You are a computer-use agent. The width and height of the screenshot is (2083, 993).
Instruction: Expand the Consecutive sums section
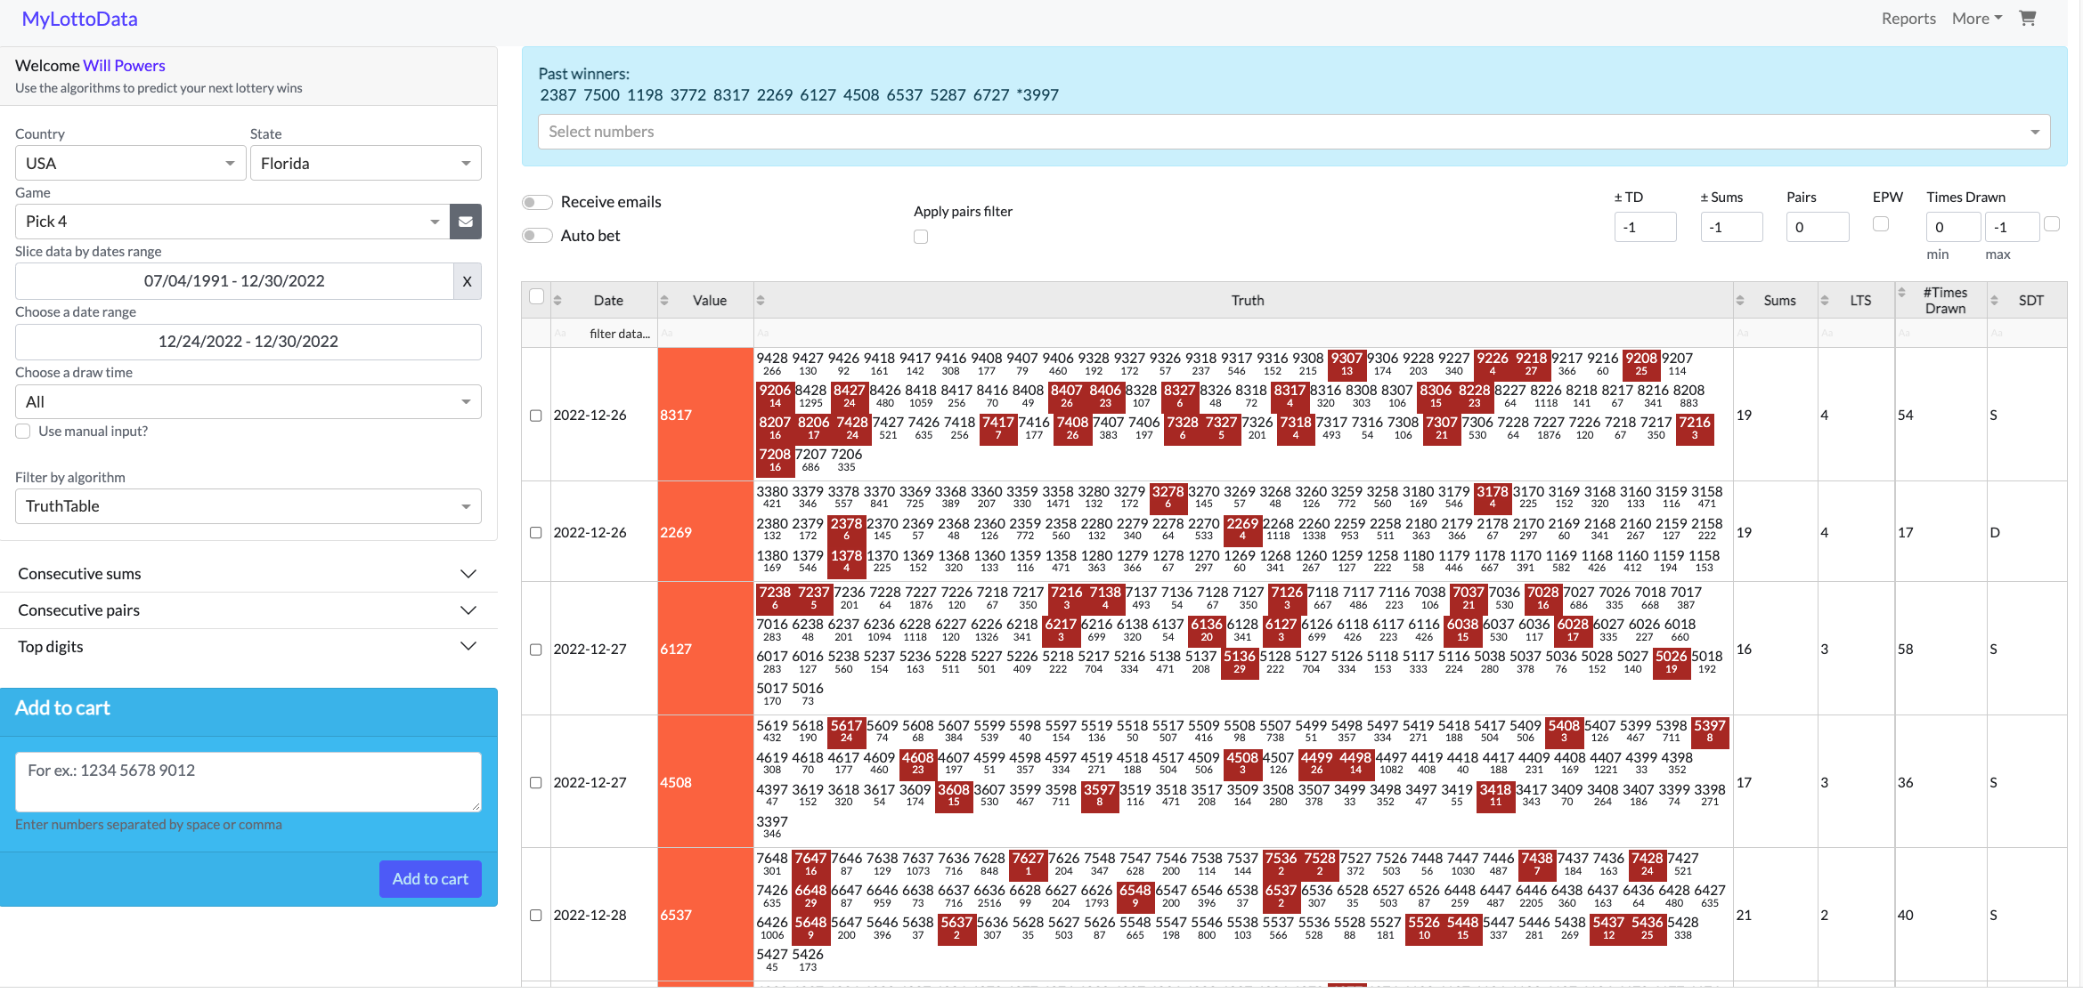click(x=248, y=574)
